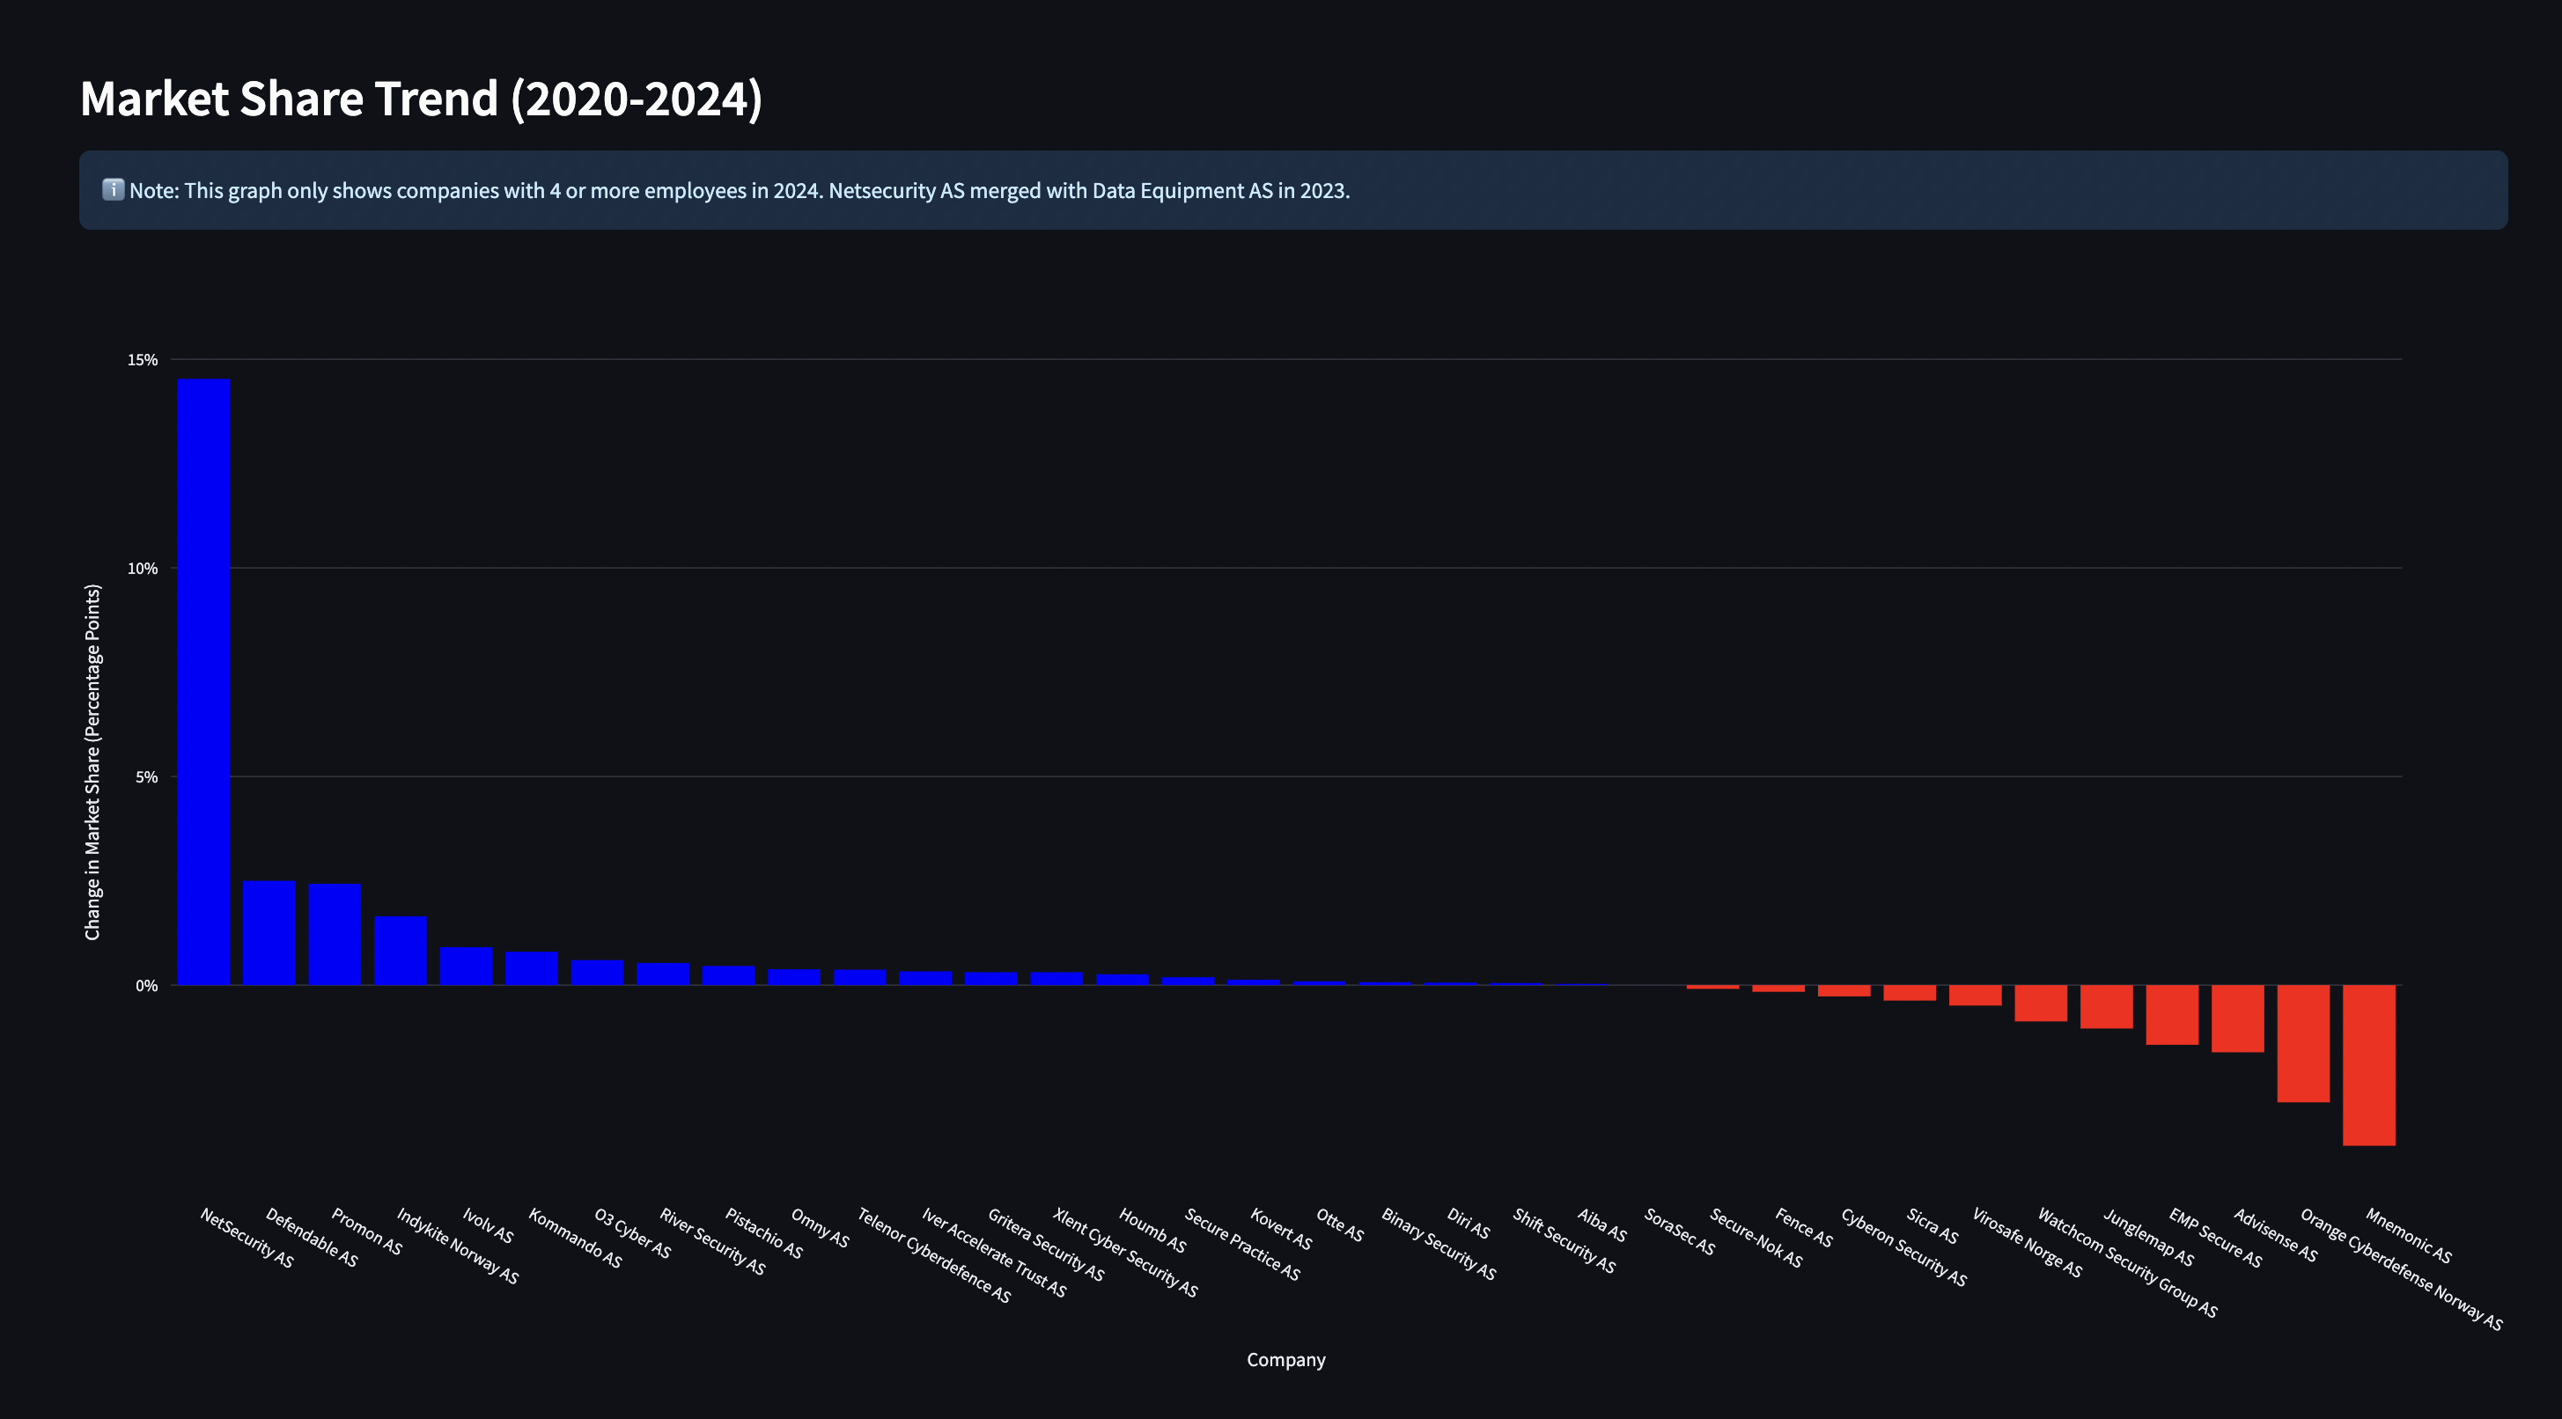Click the 0% y-axis tick label
This screenshot has width=2562, height=1419.
146,987
